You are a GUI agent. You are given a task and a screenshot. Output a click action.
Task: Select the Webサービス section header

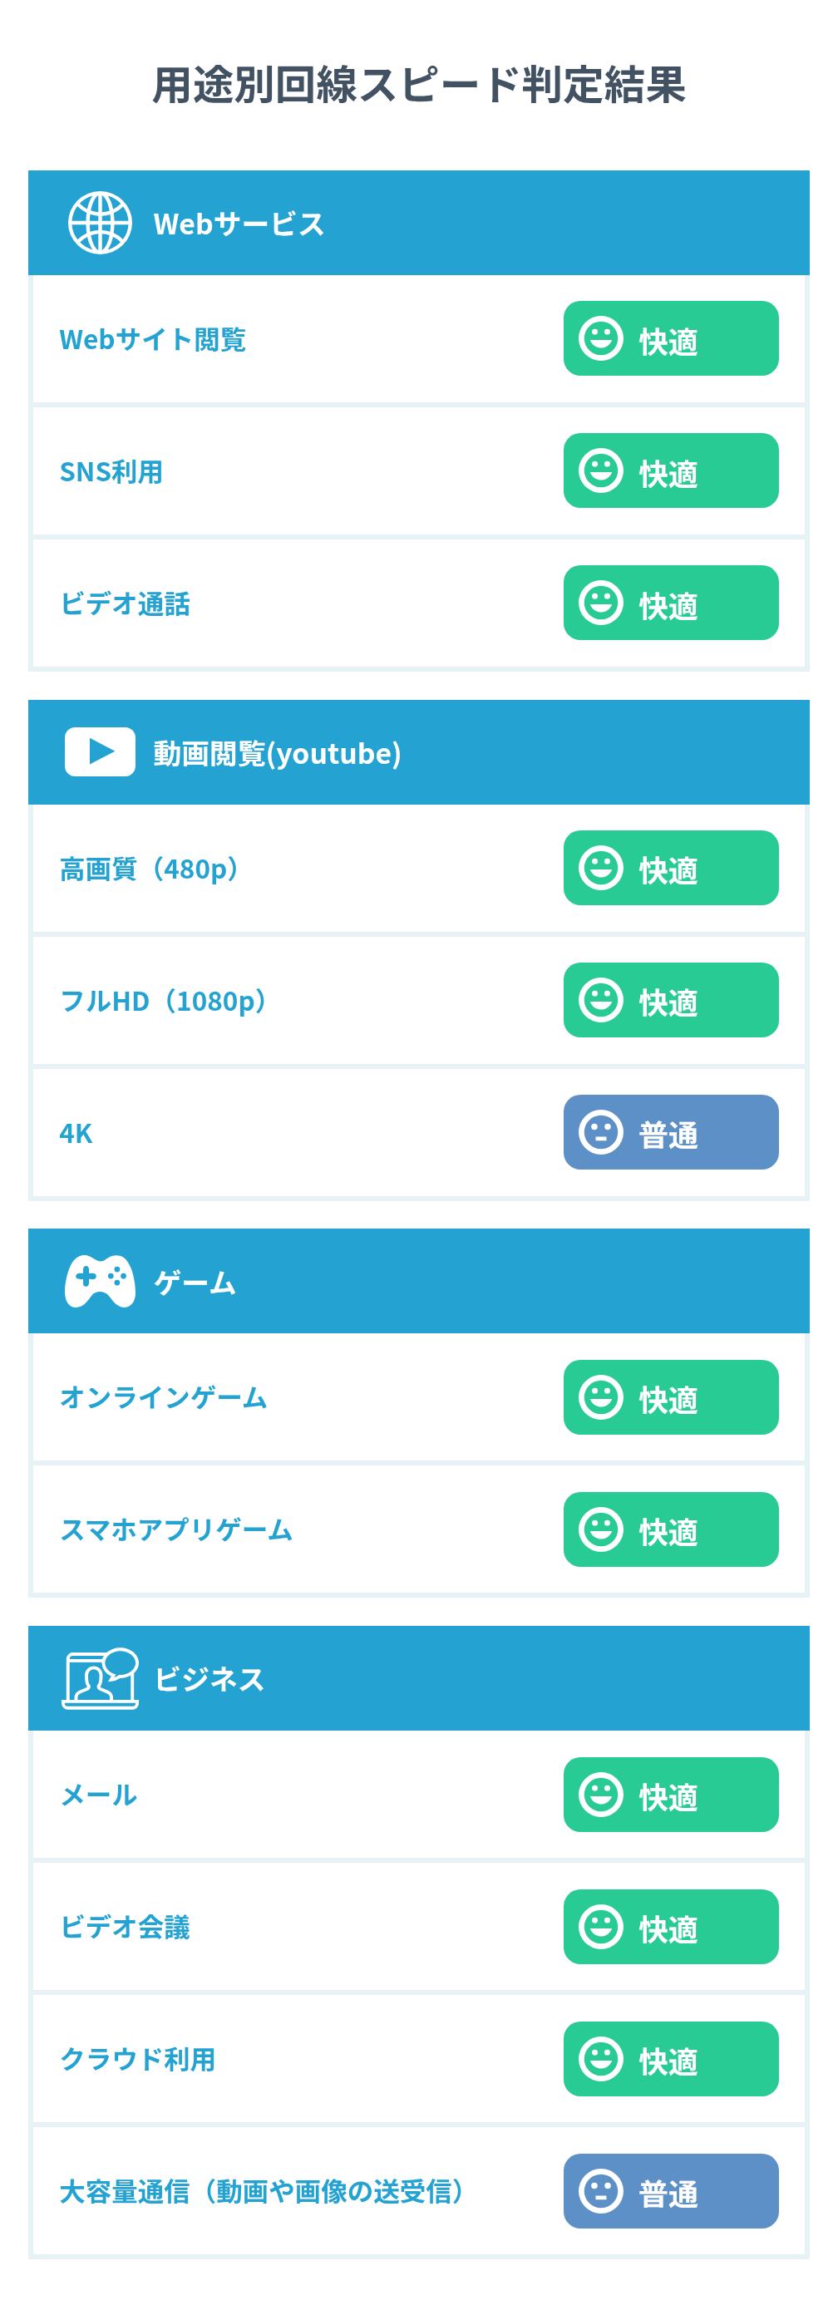(418, 224)
